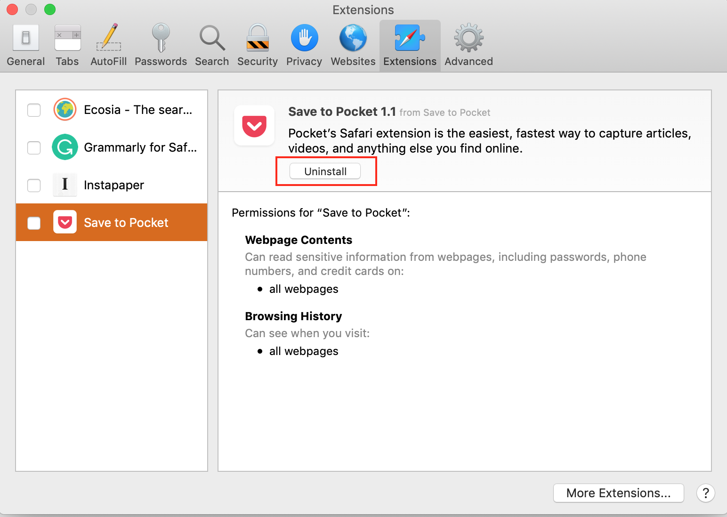
Task: Open the help question mark button
Action: pos(705,493)
